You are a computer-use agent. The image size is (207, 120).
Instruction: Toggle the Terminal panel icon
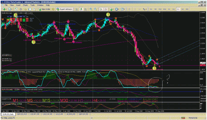pos(30,9)
